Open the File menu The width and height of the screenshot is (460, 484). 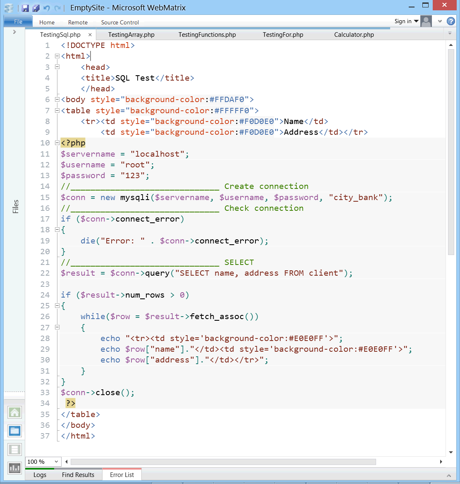[18, 21]
